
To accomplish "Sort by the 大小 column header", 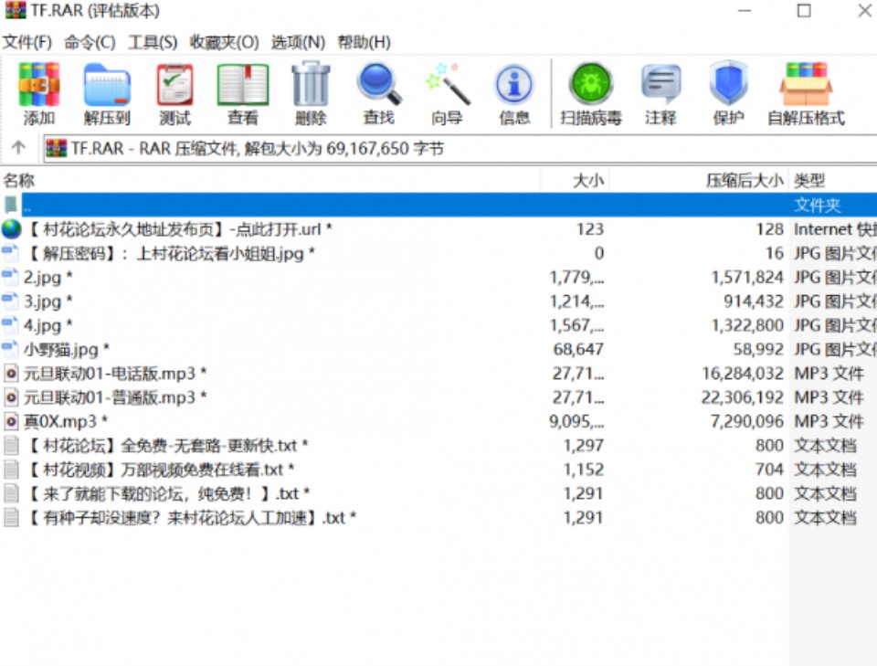I will [x=587, y=180].
